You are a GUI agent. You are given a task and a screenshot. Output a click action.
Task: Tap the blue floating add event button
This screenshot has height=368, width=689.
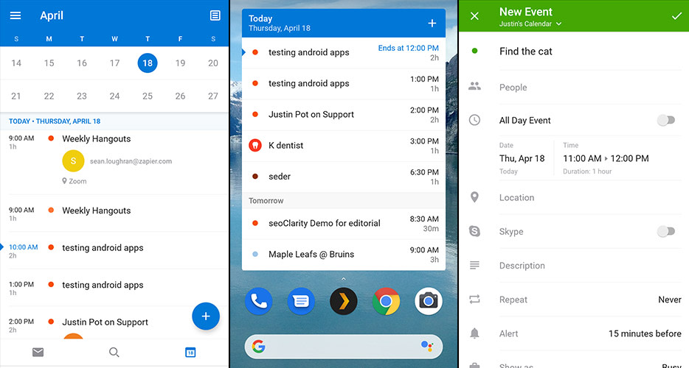206,316
